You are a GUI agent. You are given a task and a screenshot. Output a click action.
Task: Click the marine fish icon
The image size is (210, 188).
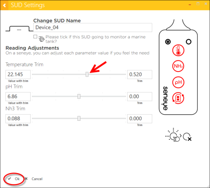[42, 39]
